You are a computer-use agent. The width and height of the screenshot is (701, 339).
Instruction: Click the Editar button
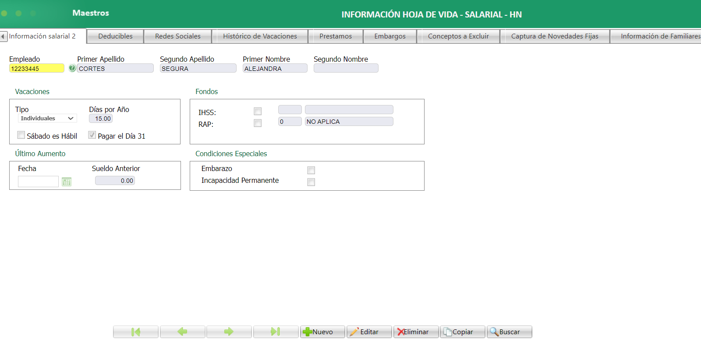coord(369,332)
